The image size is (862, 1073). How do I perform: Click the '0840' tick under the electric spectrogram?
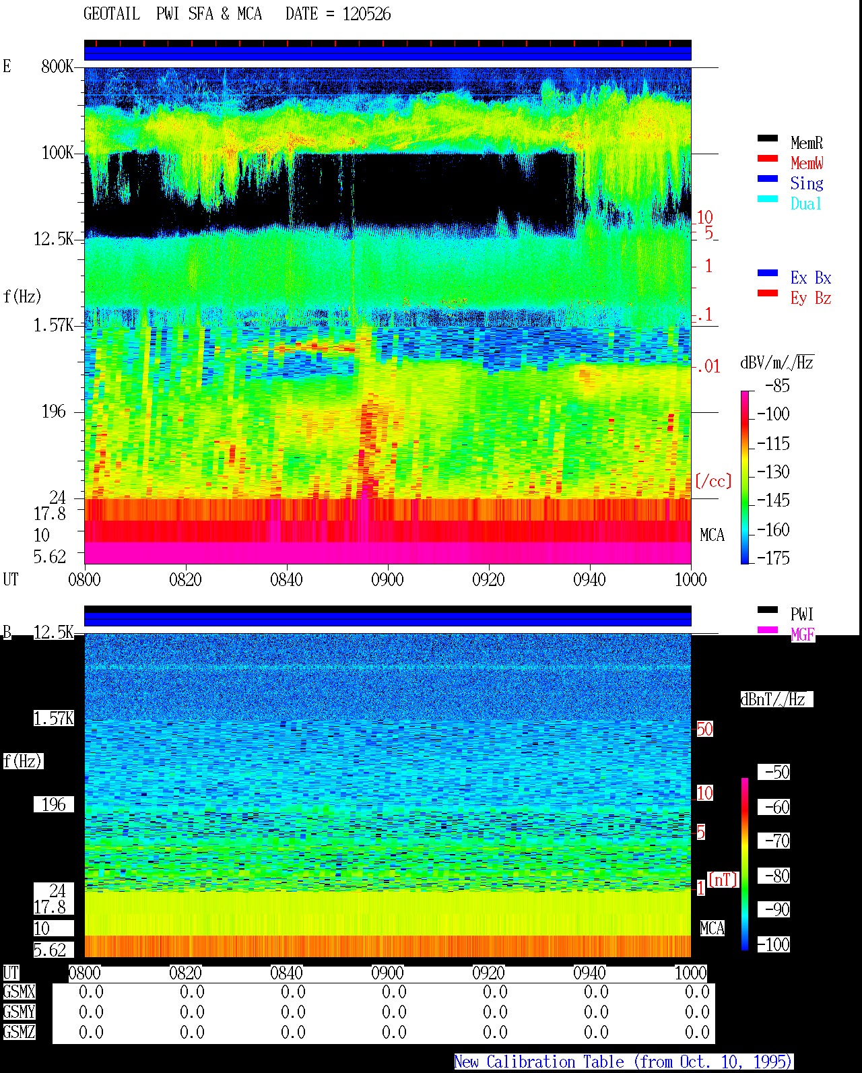pyautogui.click(x=286, y=579)
